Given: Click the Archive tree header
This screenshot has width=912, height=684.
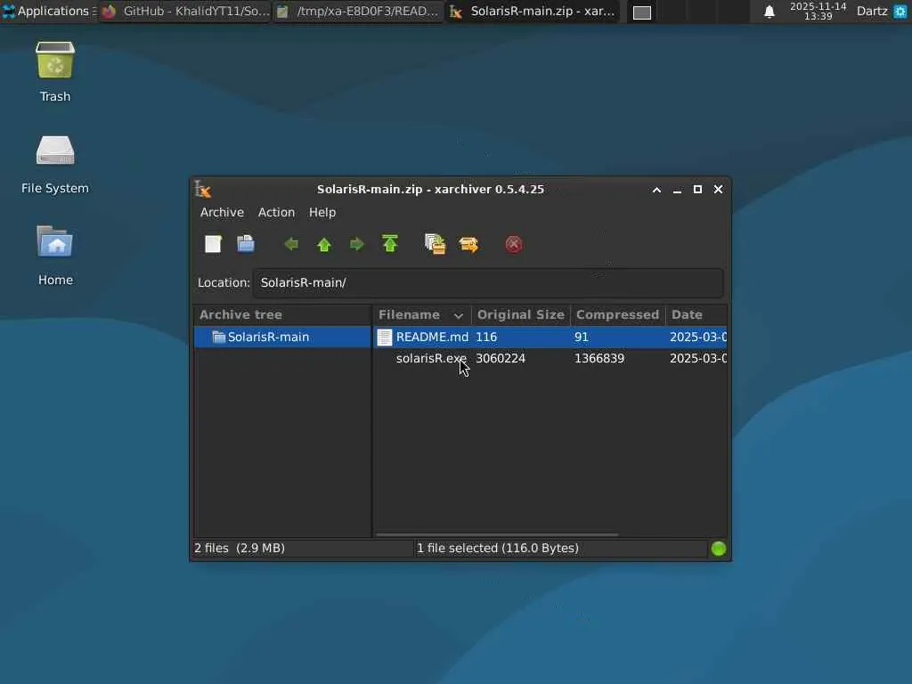Looking at the screenshot, I should tap(282, 314).
